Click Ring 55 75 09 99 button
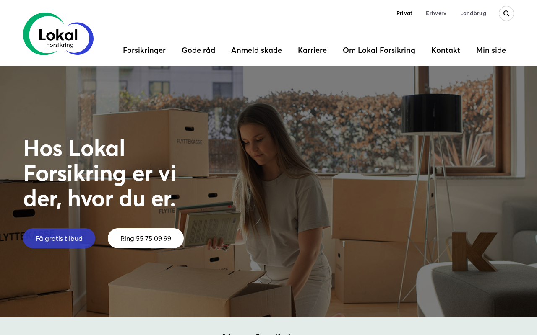This screenshot has height=335, width=537. 146,238
